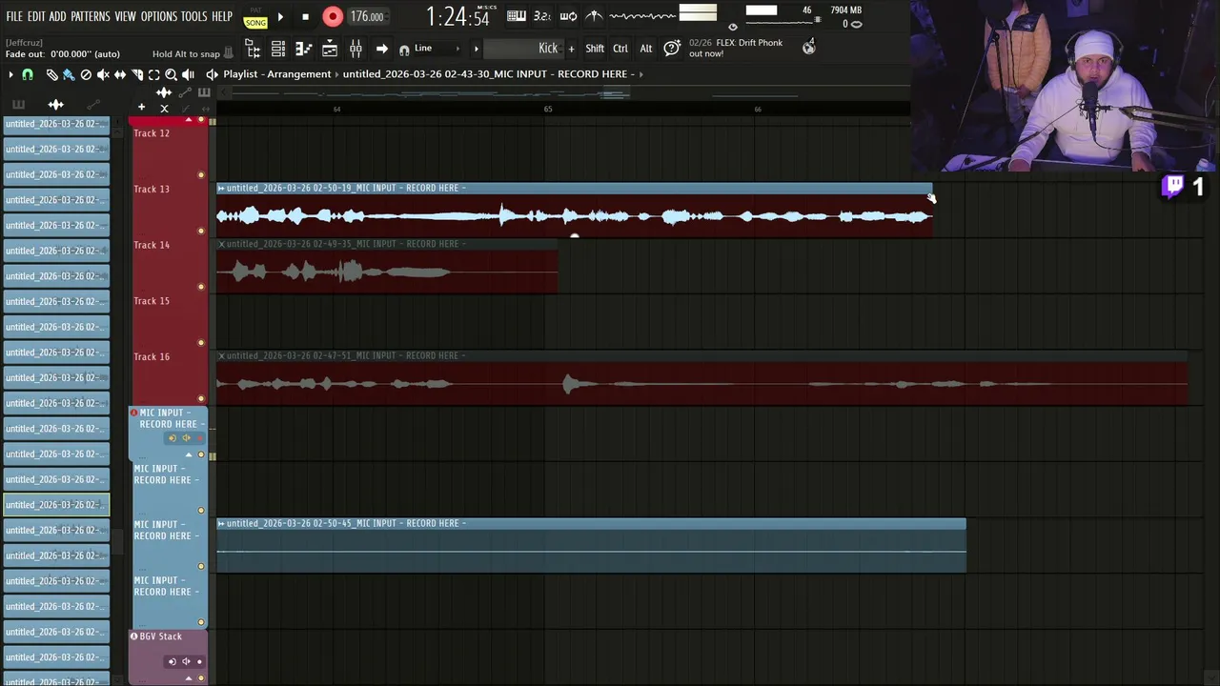Click Playlist - Arrangement breadcrumb
1220x686 pixels.
[277, 74]
